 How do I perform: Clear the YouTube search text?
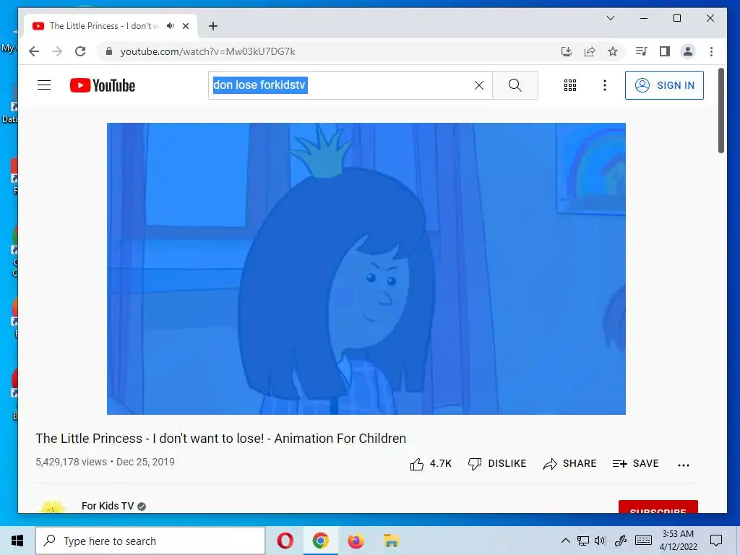click(x=478, y=85)
